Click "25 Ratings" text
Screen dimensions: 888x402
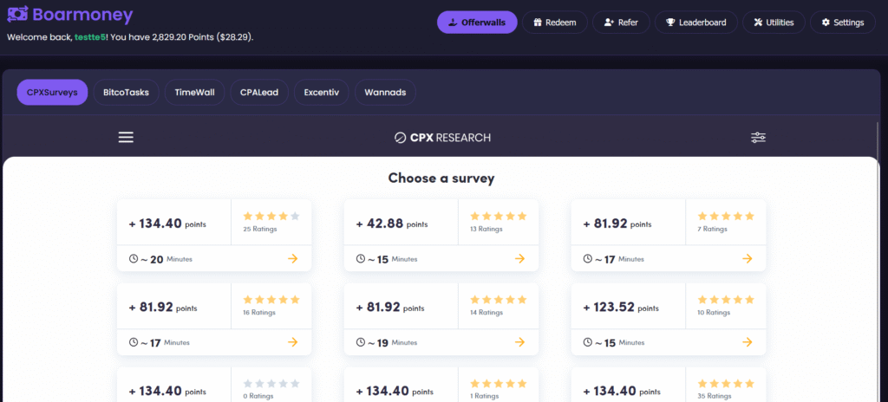point(259,229)
